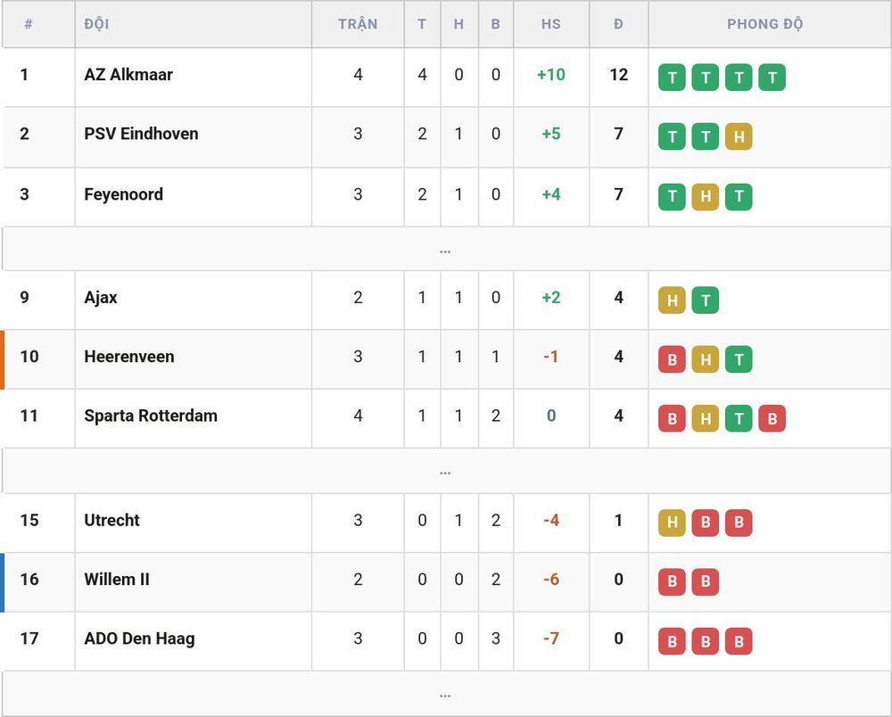The width and height of the screenshot is (892, 717).
Task: Sort by the TRẬN column header
Action: (358, 24)
